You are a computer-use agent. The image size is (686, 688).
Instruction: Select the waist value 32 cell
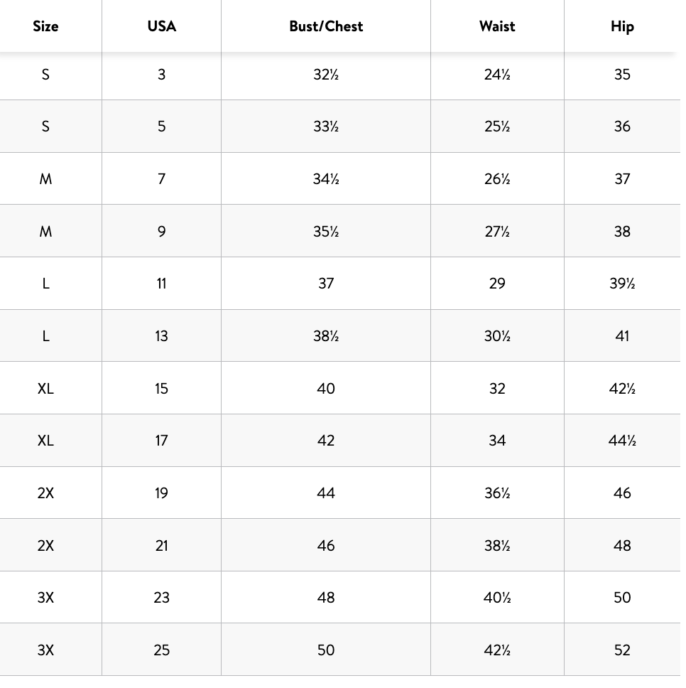(497, 389)
